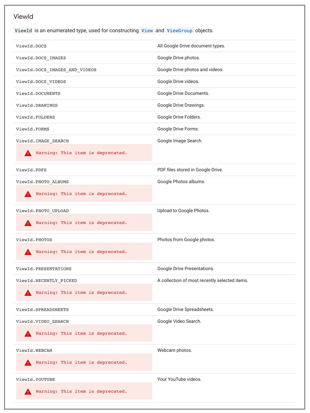Click 'Google Drive photos and videos.' description

pyautogui.click(x=190, y=70)
